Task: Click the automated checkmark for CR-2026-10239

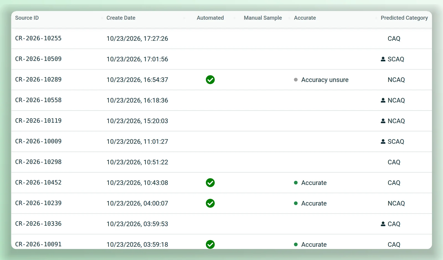Action: [x=210, y=203]
